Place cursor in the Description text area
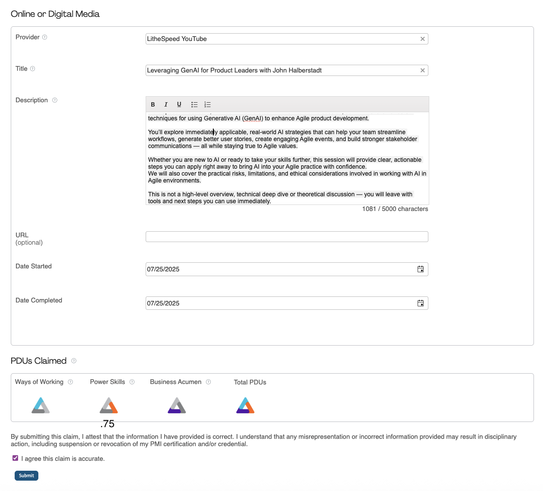 pos(287,158)
